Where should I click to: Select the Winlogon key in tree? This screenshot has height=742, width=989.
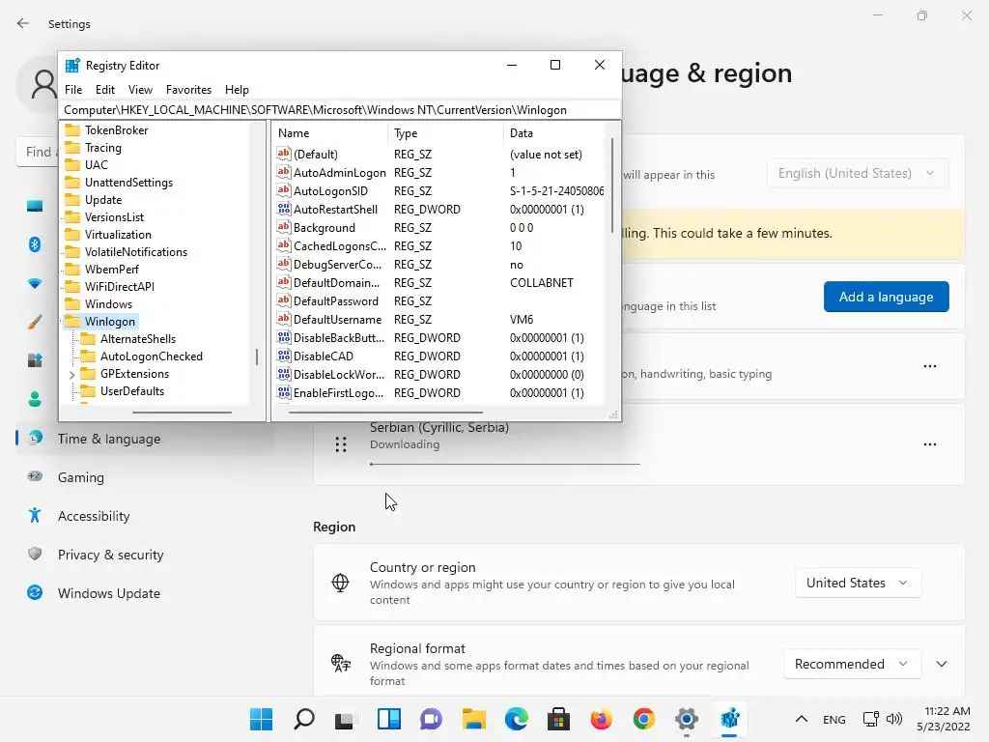point(110,321)
